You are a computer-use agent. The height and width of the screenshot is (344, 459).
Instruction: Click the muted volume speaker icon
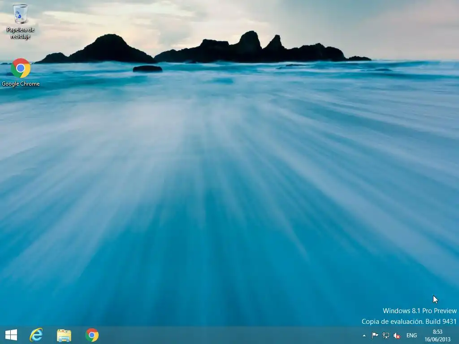tap(397, 335)
